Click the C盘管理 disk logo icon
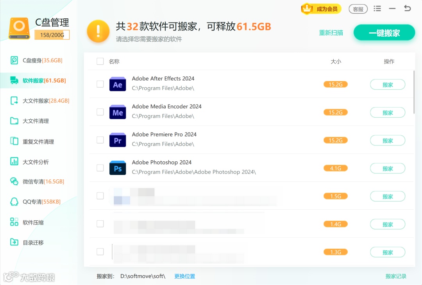This screenshot has width=422, height=285. [19, 28]
